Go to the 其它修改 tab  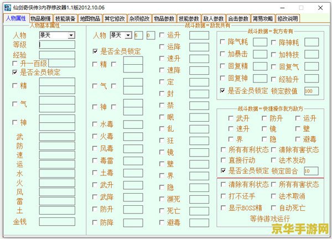coord(115,19)
